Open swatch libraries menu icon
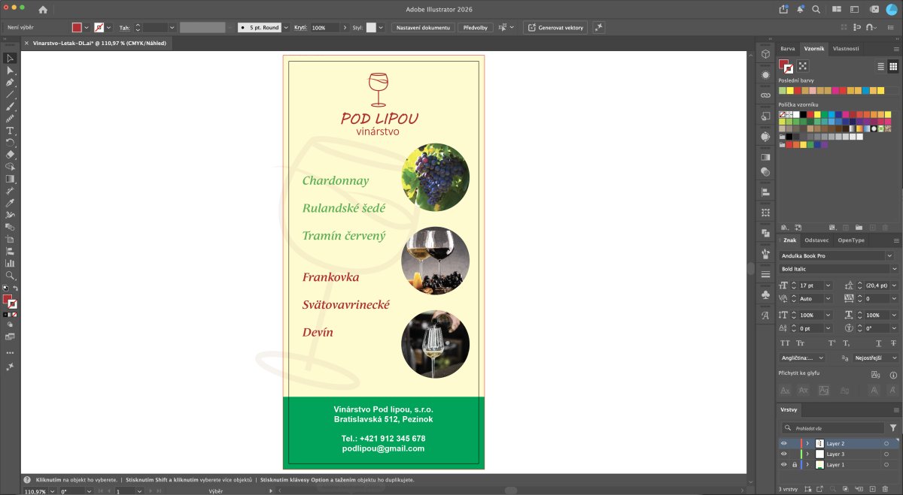The height and width of the screenshot is (495, 903). tap(785, 227)
